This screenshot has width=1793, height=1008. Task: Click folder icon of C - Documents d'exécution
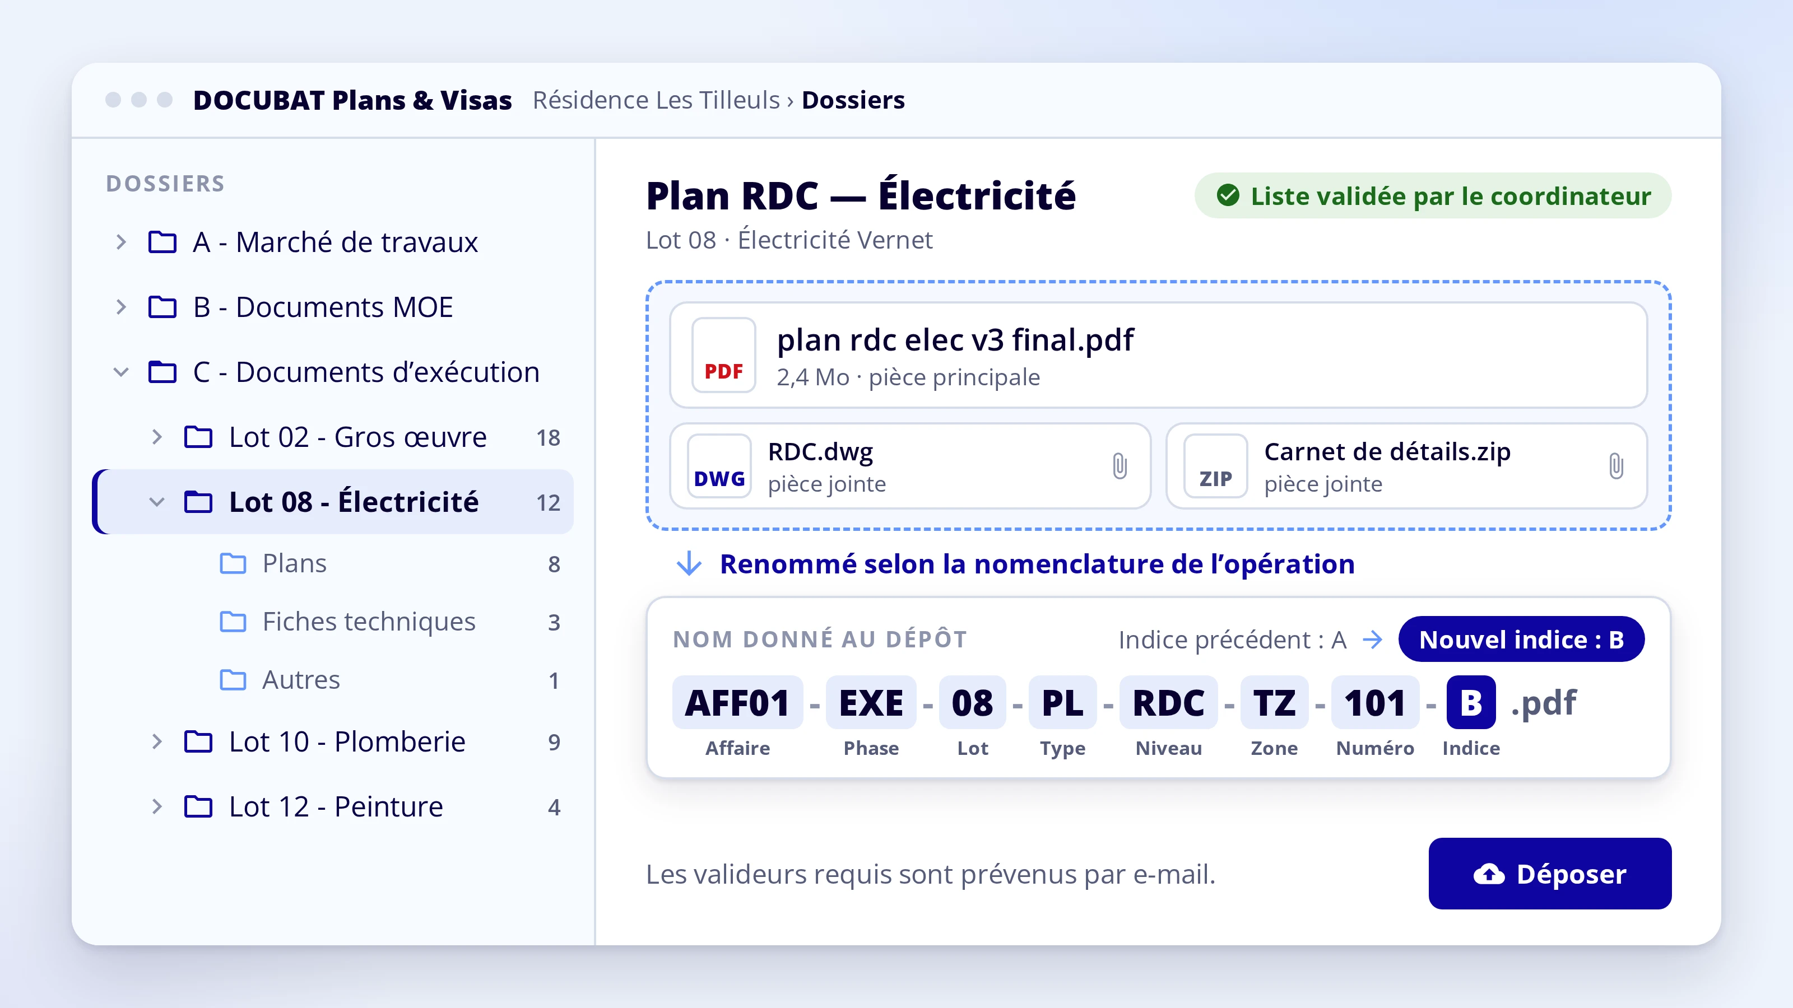click(162, 372)
